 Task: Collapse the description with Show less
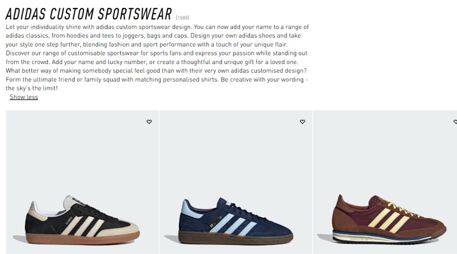24,97
